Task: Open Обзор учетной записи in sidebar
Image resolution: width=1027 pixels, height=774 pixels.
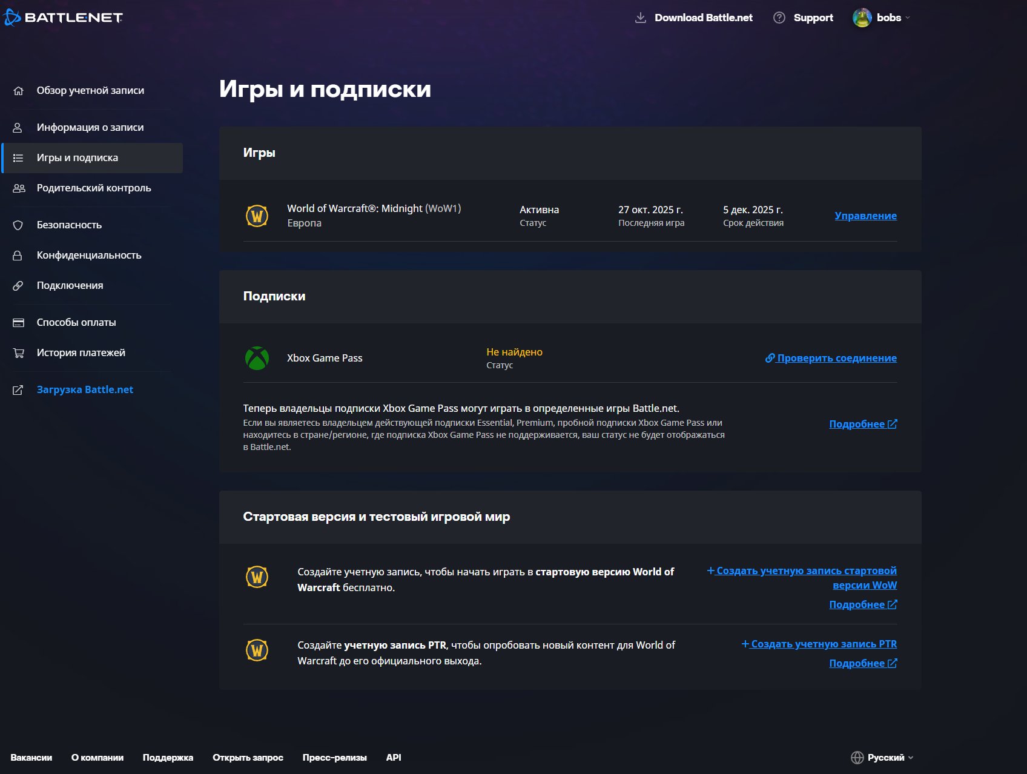Action: point(90,91)
